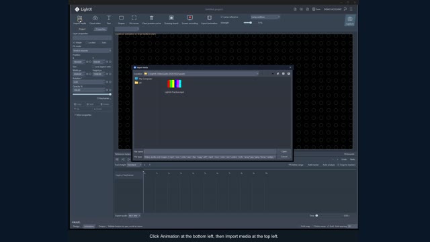Create new folder in Import dialog
The width and height of the screenshot is (430, 242).
[x=288, y=73]
